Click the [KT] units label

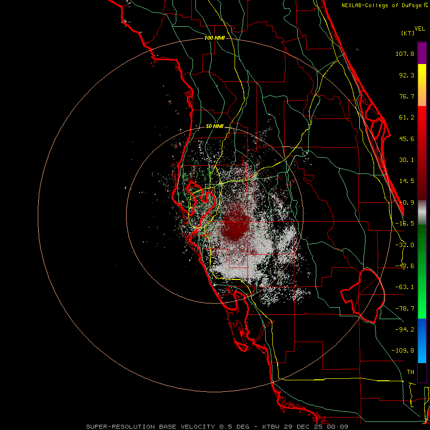(408, 33)
